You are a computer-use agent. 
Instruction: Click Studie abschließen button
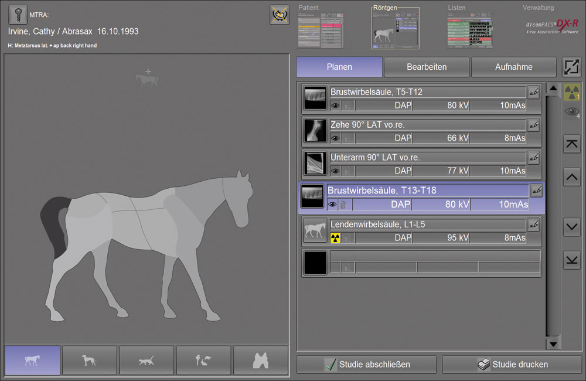366,364
